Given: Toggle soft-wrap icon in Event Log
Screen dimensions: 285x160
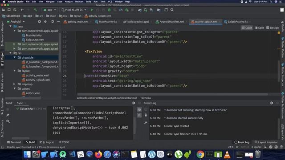Looking at the screenshot, I should coord(139,109).
